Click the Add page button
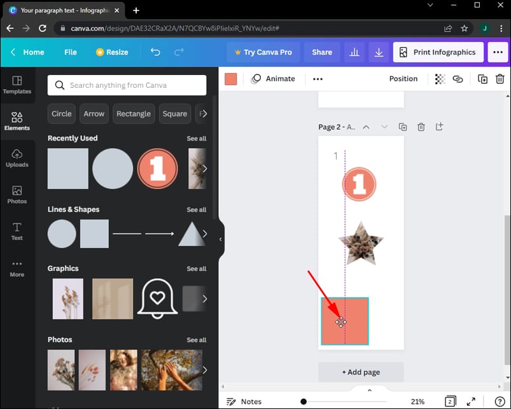 click(360, 371)
